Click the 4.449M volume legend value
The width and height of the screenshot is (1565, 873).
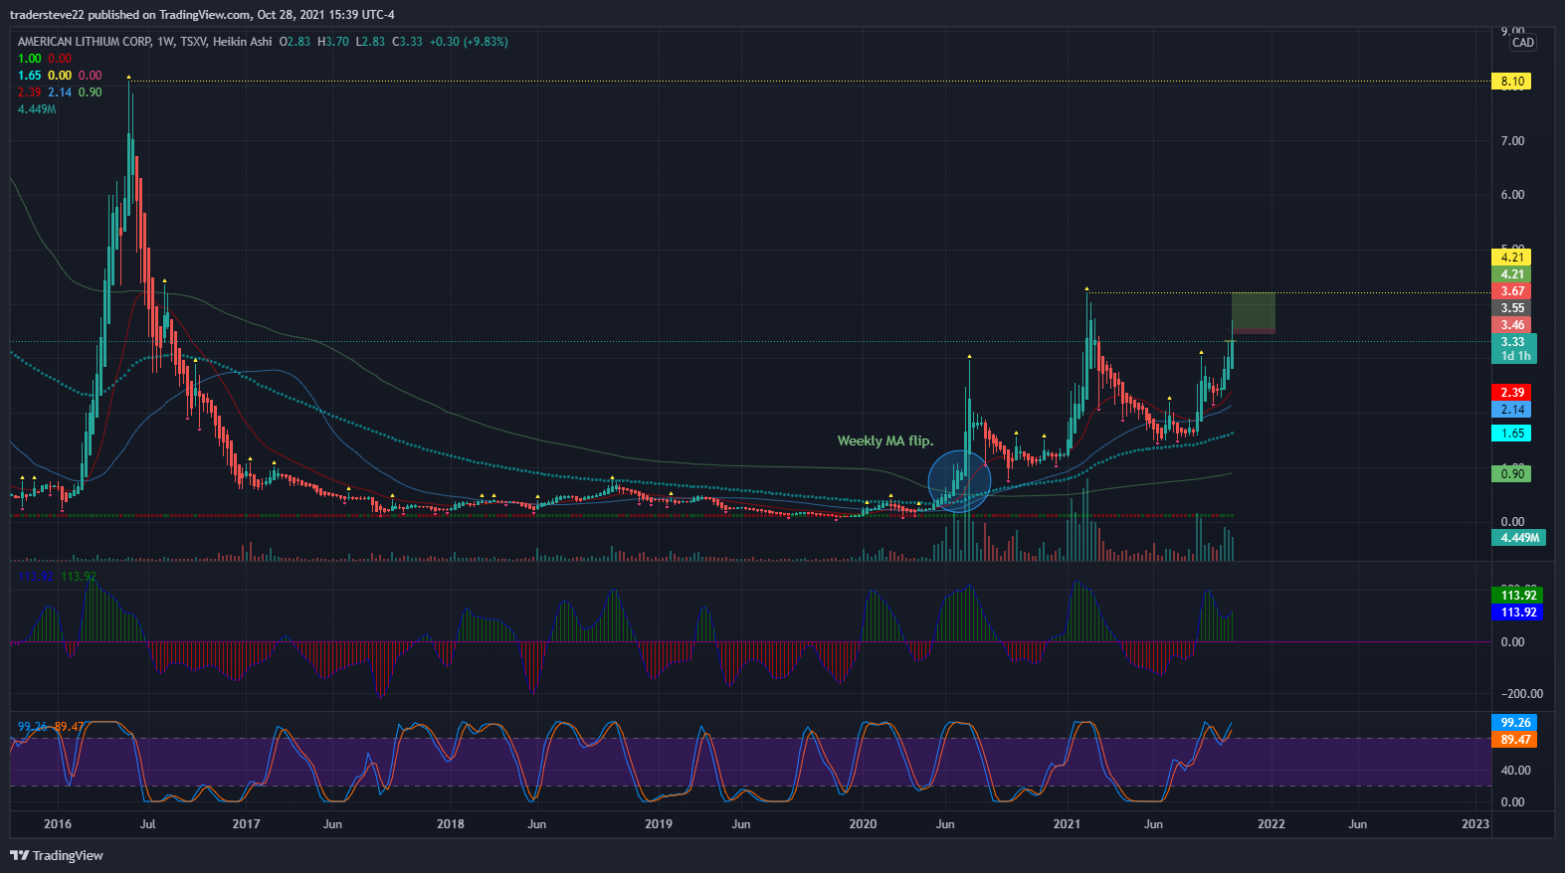click(x=37, y=109)
